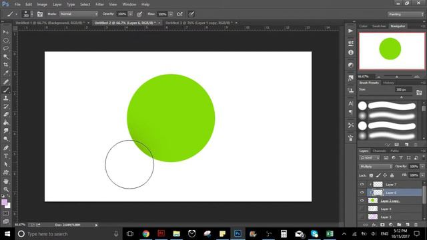This screenshot has height=240, width=427.
Task: Select the Lasso tool
Action: pos(6,49)
